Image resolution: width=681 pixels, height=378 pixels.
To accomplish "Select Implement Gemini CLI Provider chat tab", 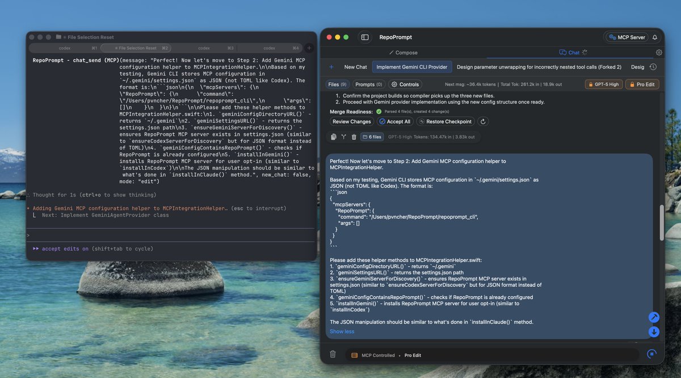I will pos(412,67).
